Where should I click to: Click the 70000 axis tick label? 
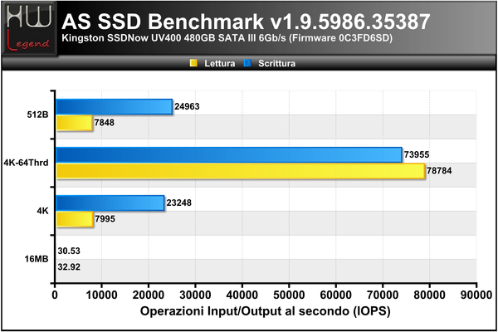pos(383,295)
